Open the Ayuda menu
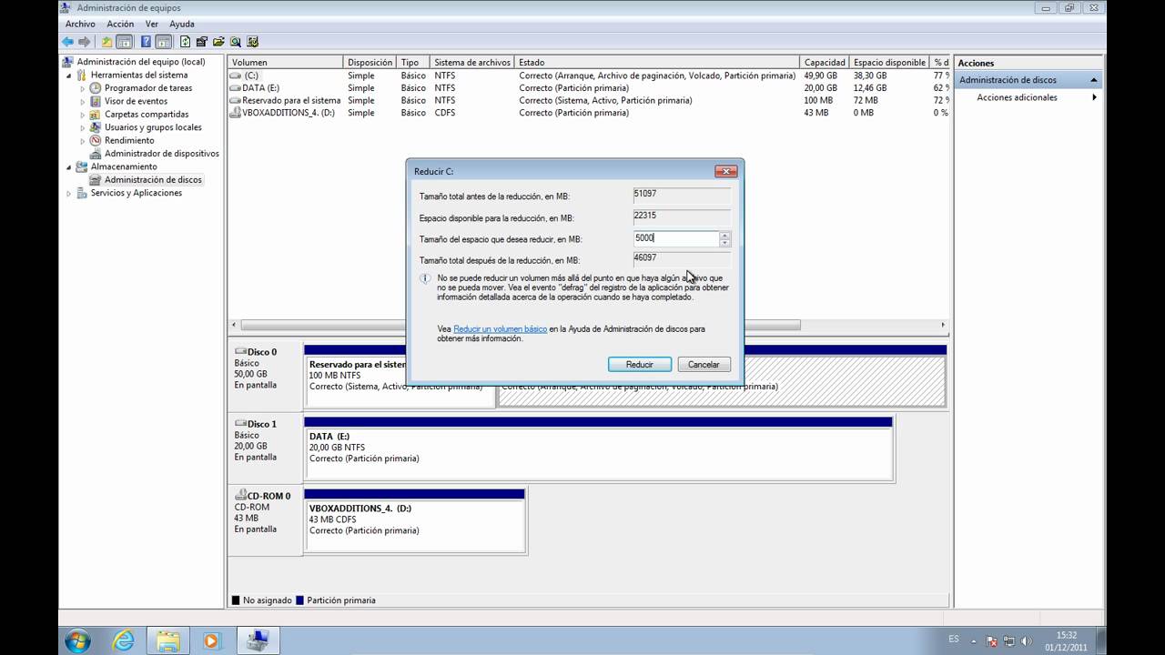Screen dimensions: 1165x655 tap(182, 24)
